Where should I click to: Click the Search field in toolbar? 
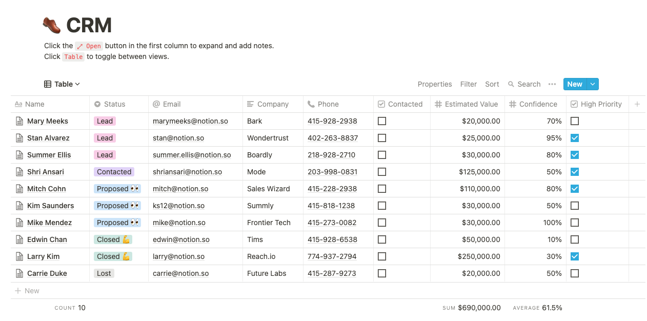(x=524, y=84)
